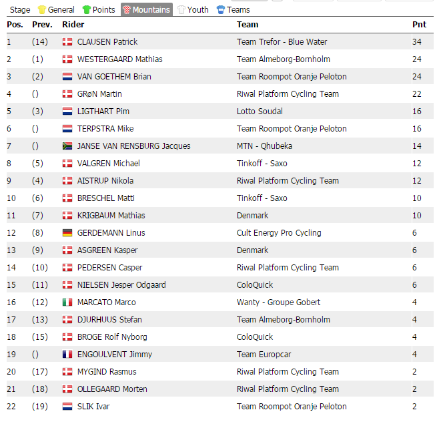Click the blue jersey icon beside Teams
Screen dimensions: 439x428
pyautogui.click(x=220, y=10)
